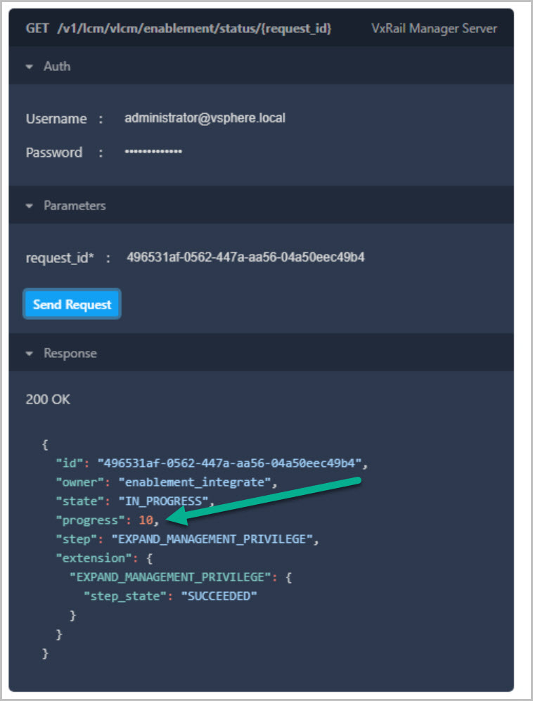Click the Send Request button
This screenshot has width=533, height=701.
click(x=72, y=304)
